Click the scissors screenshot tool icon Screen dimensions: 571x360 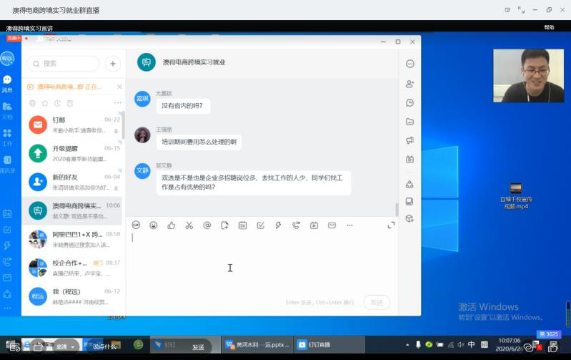189,225
